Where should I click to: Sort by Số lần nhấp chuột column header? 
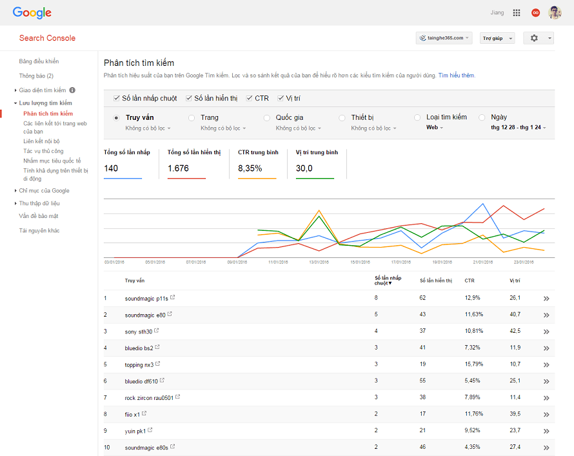click(388, 281)
